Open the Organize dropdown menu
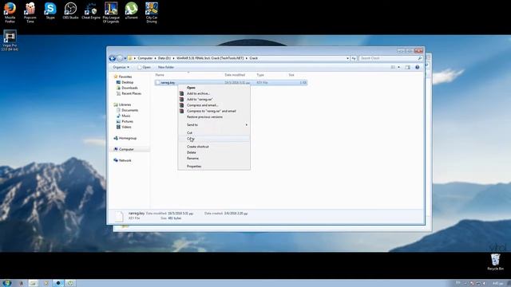 tap(121, 67)
